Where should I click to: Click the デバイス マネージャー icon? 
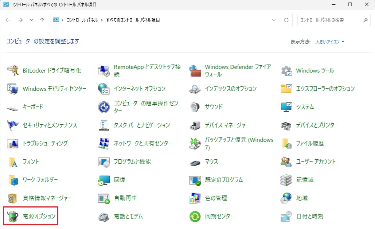[x=195, y=125]
